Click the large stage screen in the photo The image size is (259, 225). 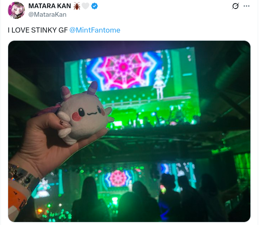(x=132, y=87)
